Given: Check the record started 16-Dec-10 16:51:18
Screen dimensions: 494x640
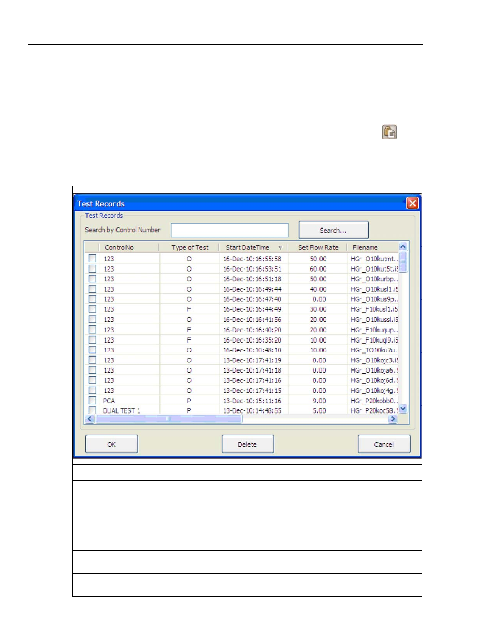Looking at the screenshot, I should 92,279.
